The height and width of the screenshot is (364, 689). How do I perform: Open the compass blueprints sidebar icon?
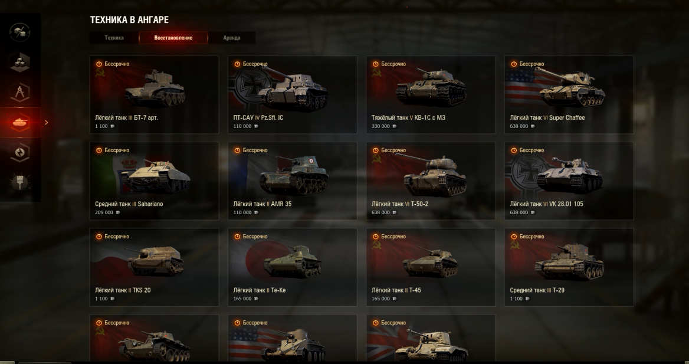[x=20, y=92]
